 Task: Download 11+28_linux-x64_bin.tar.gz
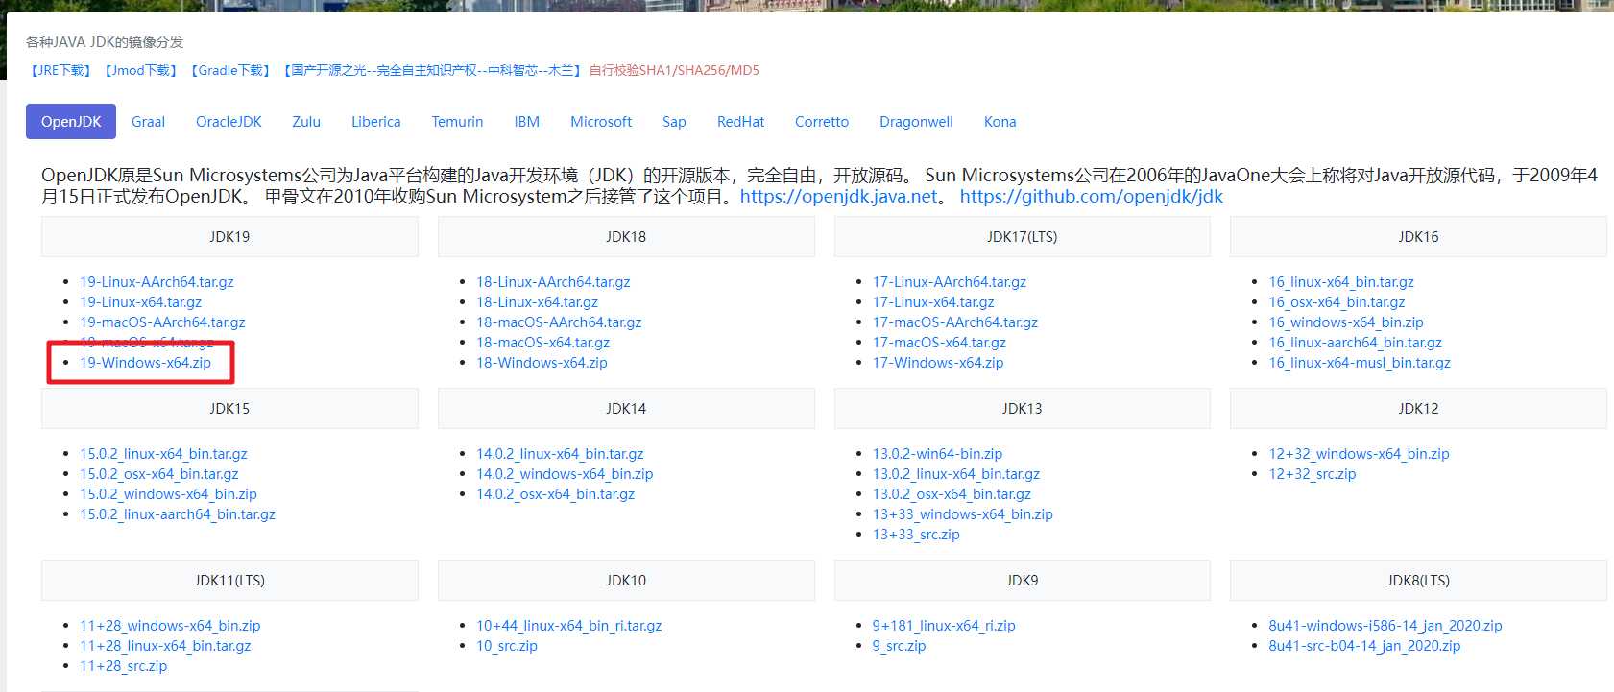coord(165,646)
